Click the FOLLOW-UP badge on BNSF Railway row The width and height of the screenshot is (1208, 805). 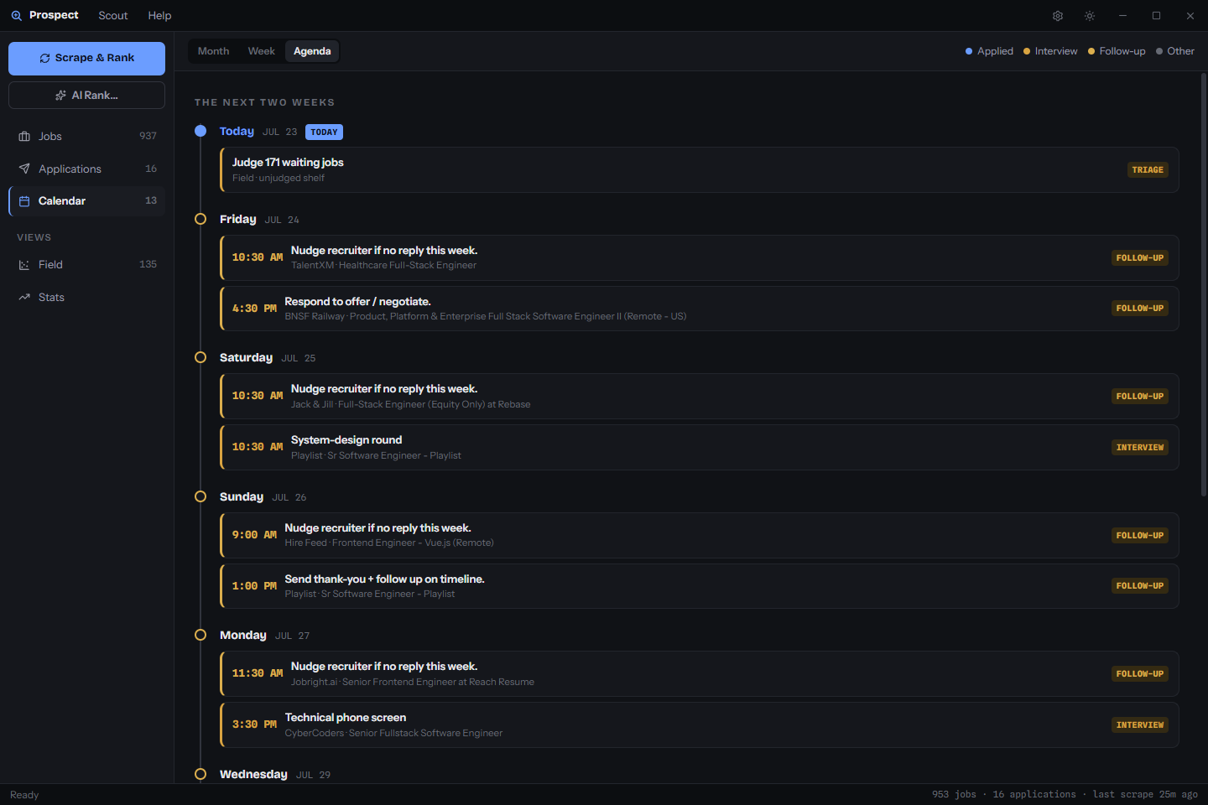1140,309
